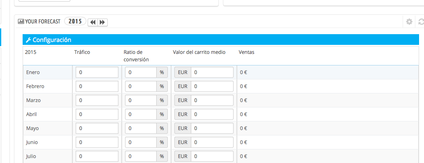Go to previous year with double-left arrow
Image resolution: width=424 pixels, height=163 pixels.
tap(93, 23)
